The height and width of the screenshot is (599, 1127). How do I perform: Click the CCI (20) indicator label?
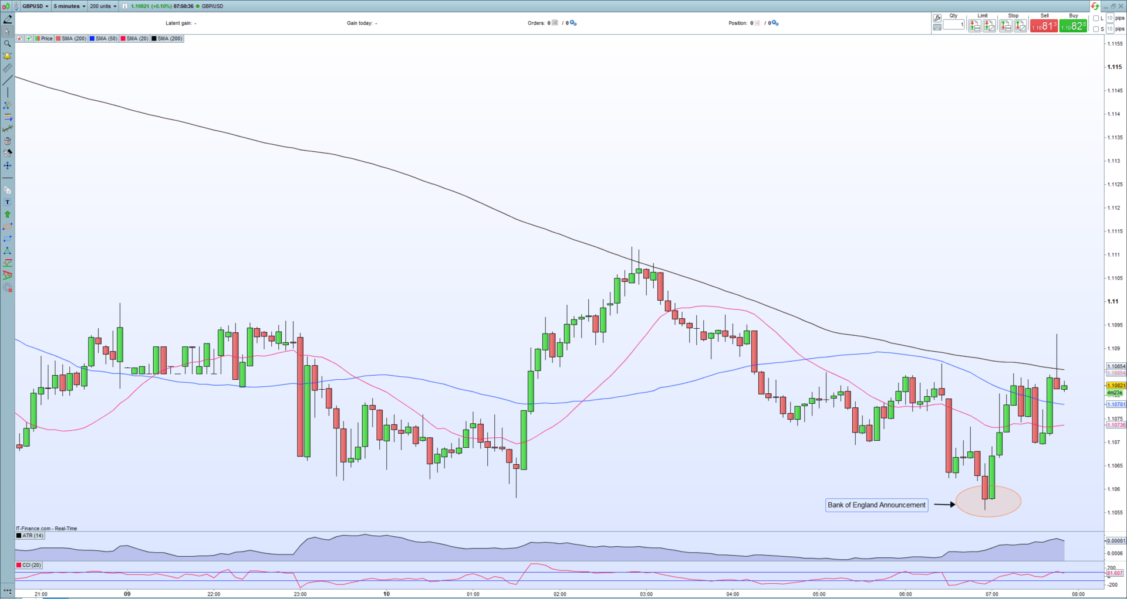click(x=29, y=565)
